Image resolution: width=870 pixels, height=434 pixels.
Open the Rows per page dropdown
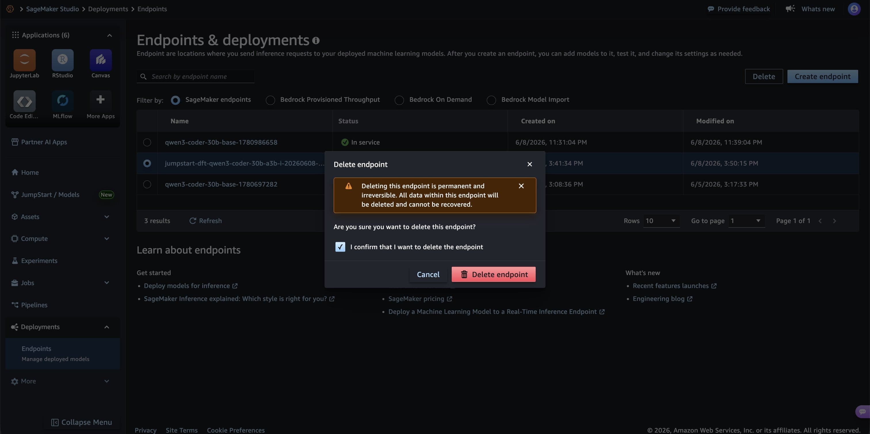point(661,221)
